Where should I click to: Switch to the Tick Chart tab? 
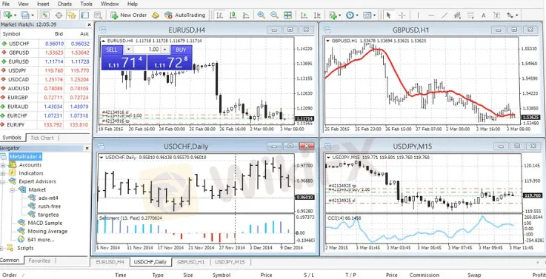pos(41,138)
